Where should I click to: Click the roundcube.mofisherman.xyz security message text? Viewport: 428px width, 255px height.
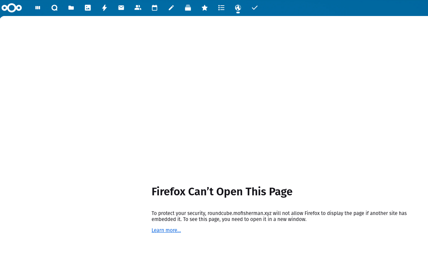[279, 216]
